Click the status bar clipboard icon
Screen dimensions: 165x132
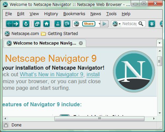(x=6, y=125)
